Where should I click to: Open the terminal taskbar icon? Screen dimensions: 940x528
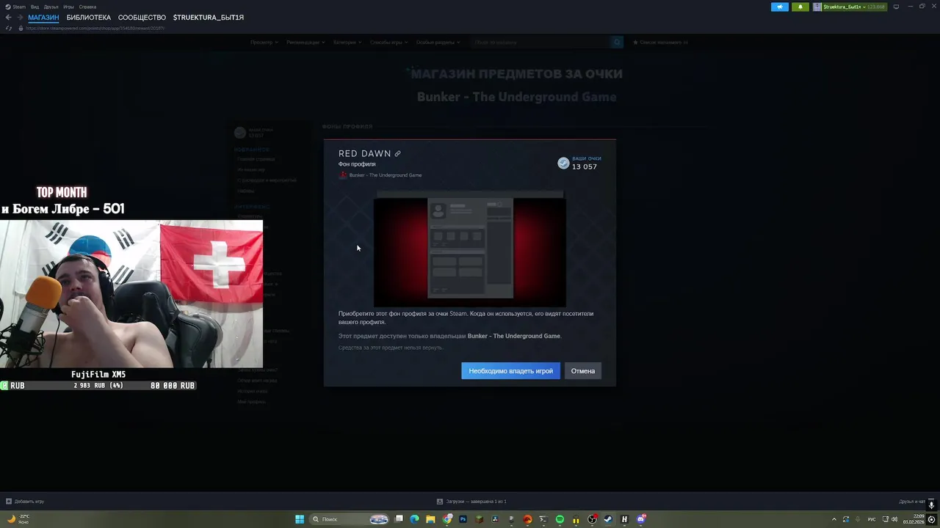pyautogui.click(x=543, y=519)
